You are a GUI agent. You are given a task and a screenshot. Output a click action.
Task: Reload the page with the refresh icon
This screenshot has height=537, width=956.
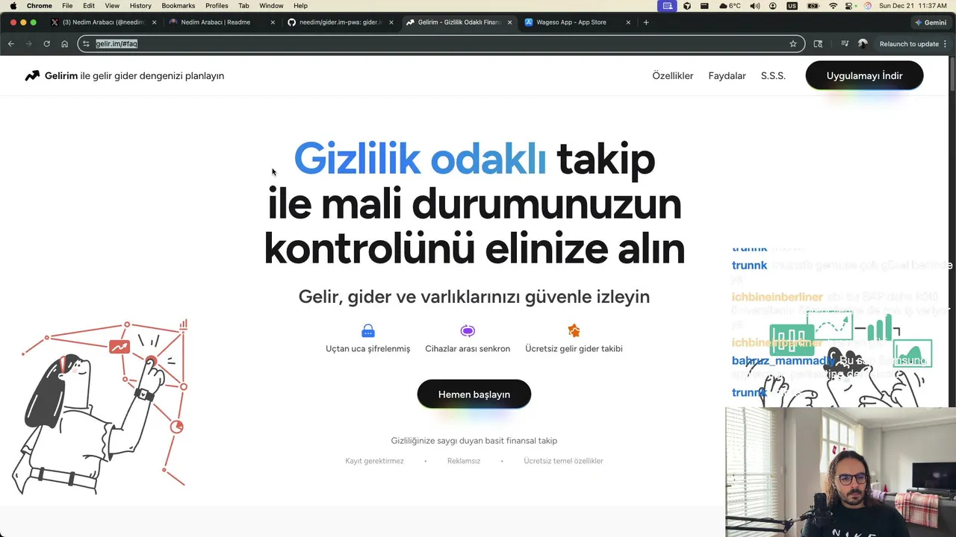pos(46,44)
